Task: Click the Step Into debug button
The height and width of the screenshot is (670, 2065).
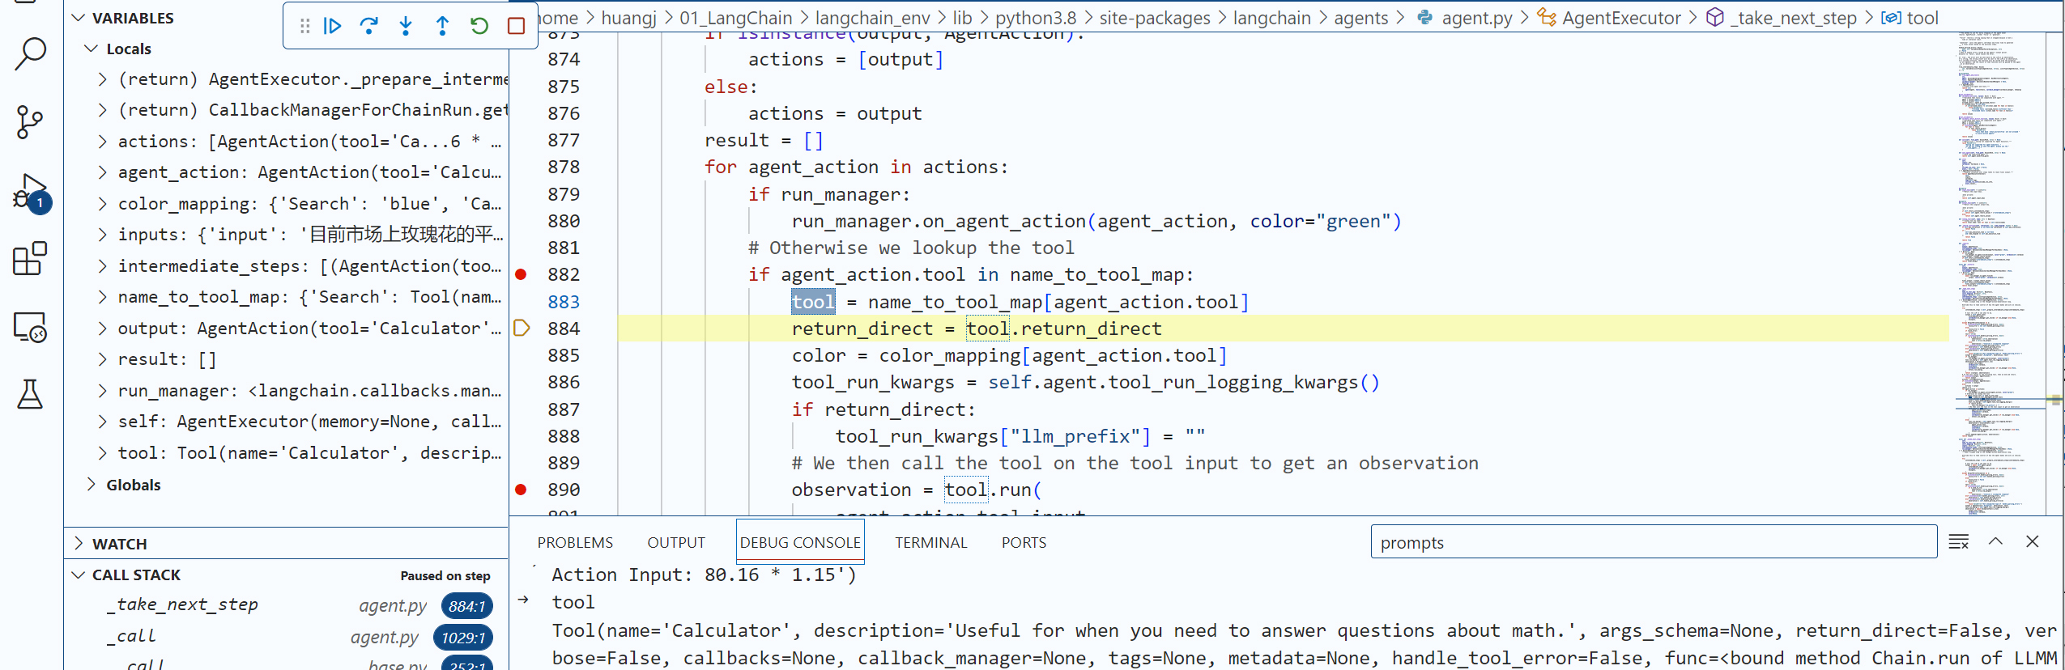Action: [x=406, y=26]
